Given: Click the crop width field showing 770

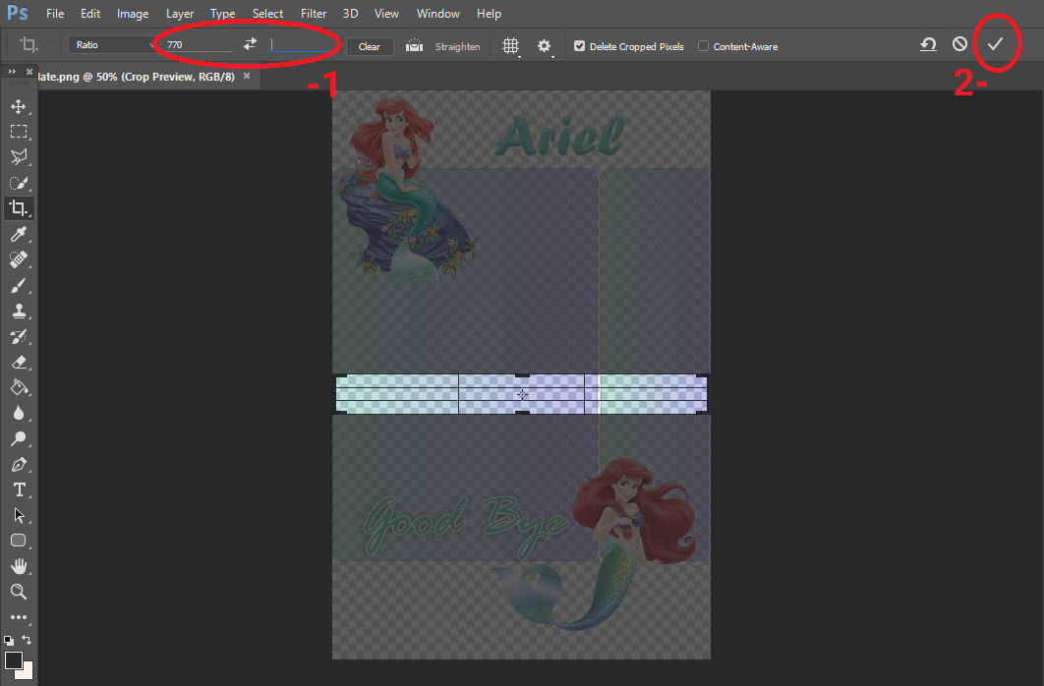Looking at the screenshot, I should (x=199, y=44).
